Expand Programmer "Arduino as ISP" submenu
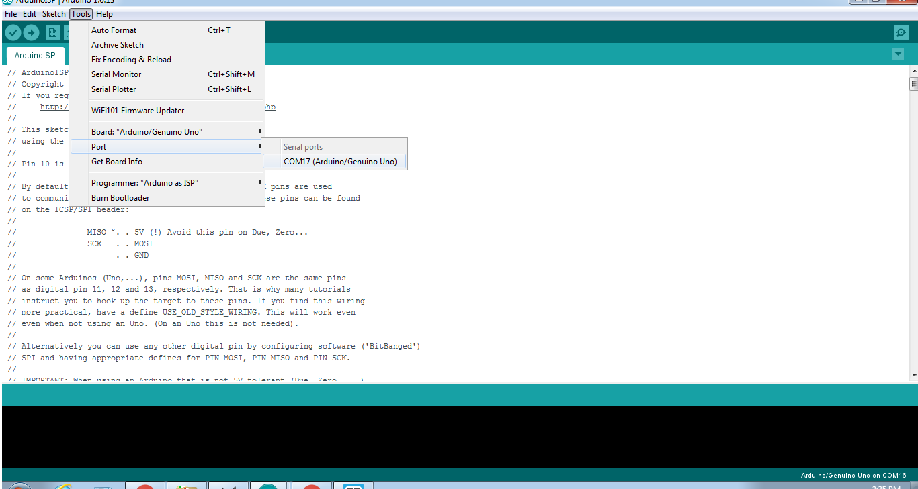The image size is (918, 489). point(167,183)
